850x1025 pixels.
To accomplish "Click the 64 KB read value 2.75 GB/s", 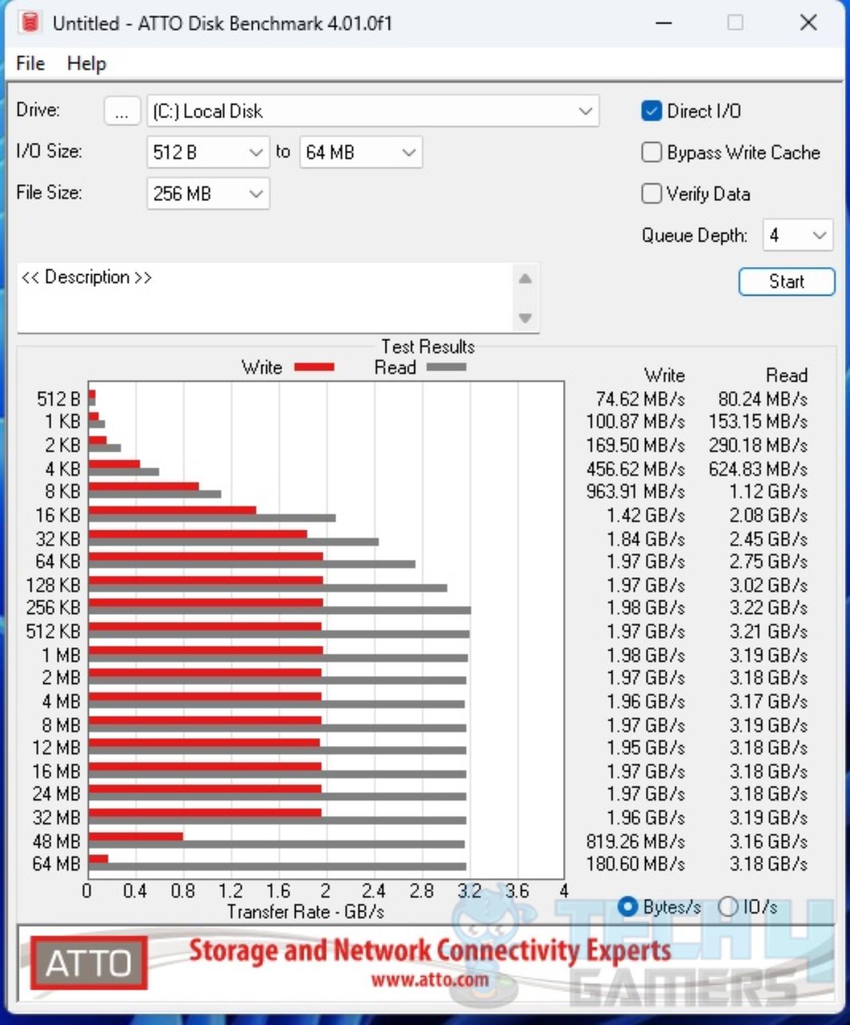I will pyautogui.click(x=769, y=561).
